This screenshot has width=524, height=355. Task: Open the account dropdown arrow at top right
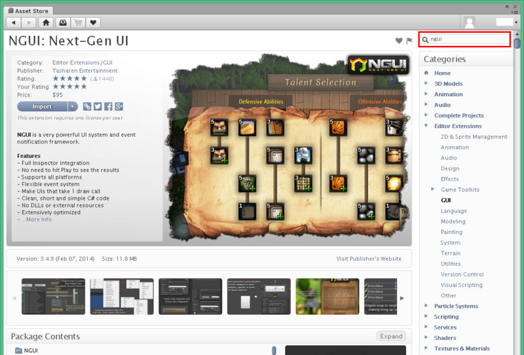517,22
